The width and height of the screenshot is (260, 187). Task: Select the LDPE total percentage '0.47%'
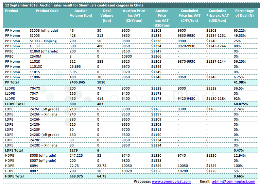tap(239, 151)
